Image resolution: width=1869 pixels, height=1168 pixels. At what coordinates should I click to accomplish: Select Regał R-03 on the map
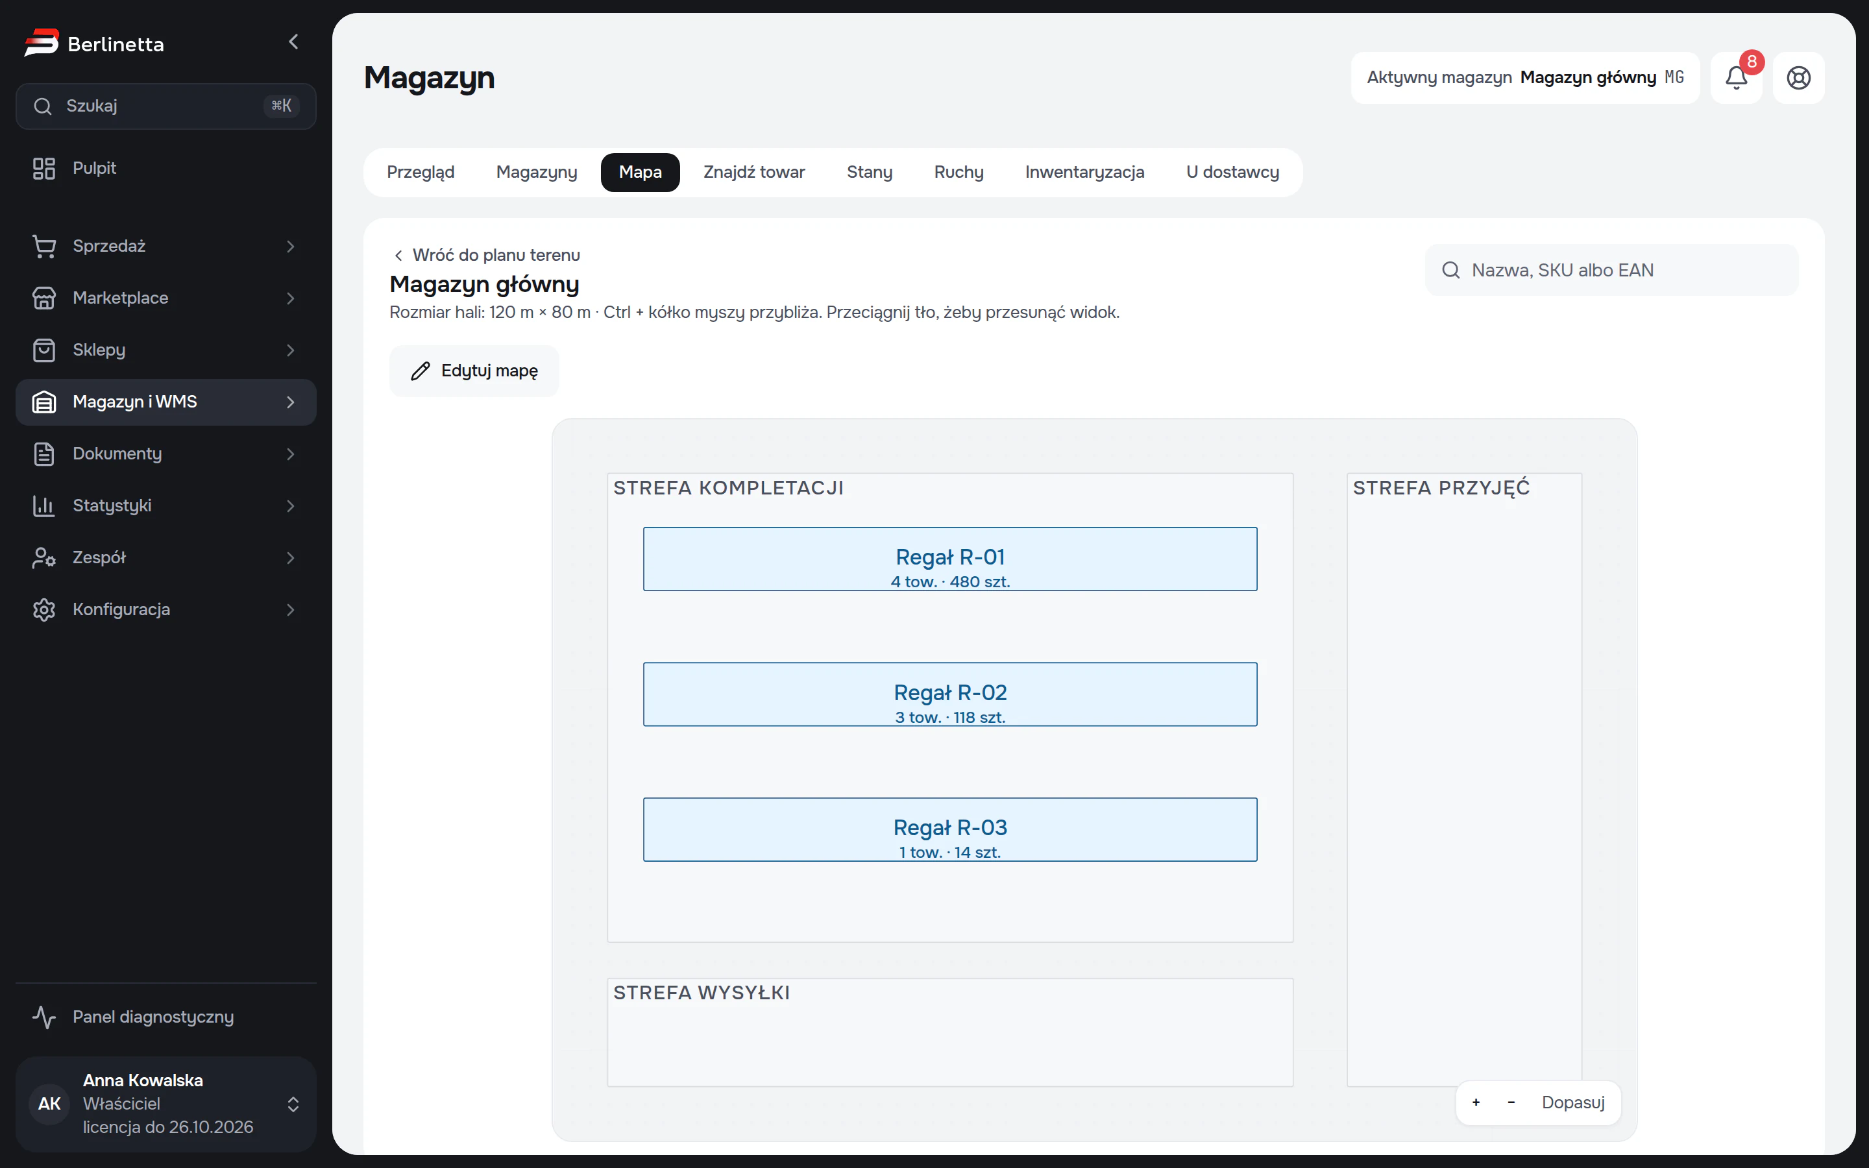pos(950,830)
